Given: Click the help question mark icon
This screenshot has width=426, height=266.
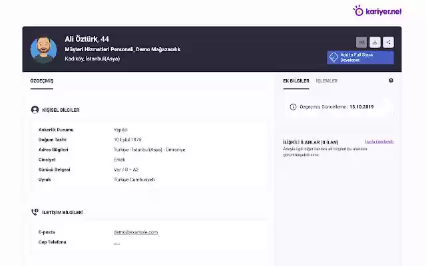Looking at the screenshot, I should point(391,80).
